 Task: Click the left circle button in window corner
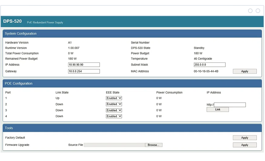click(250, 11)
